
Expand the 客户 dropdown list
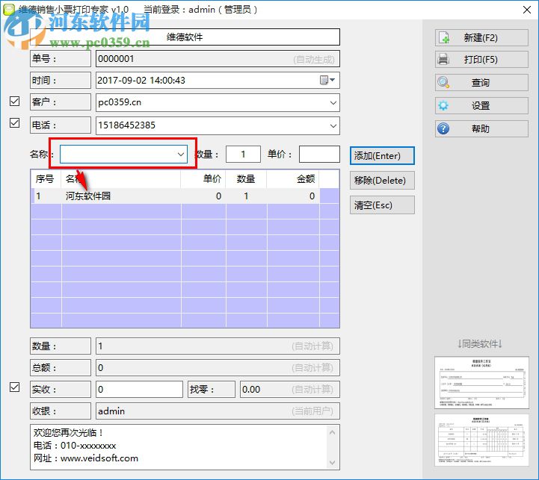point(333,103)
